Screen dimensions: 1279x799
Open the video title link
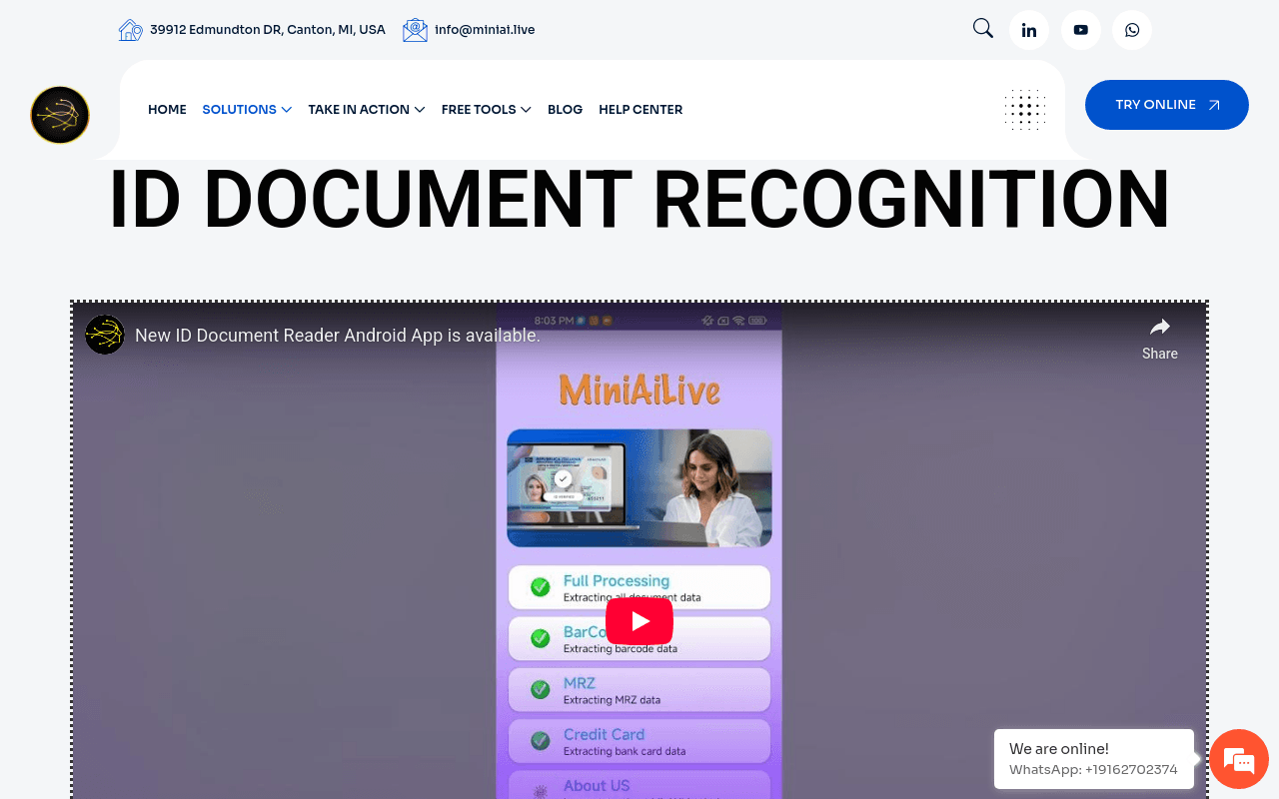(x=338, y=336)
